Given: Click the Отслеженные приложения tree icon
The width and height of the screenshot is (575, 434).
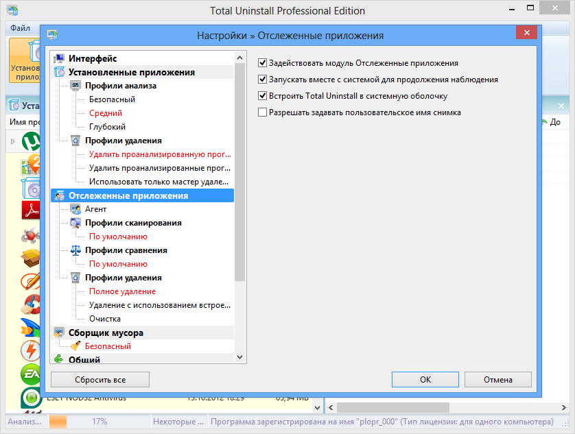Looking at the screenshot, I should [59, 195].
